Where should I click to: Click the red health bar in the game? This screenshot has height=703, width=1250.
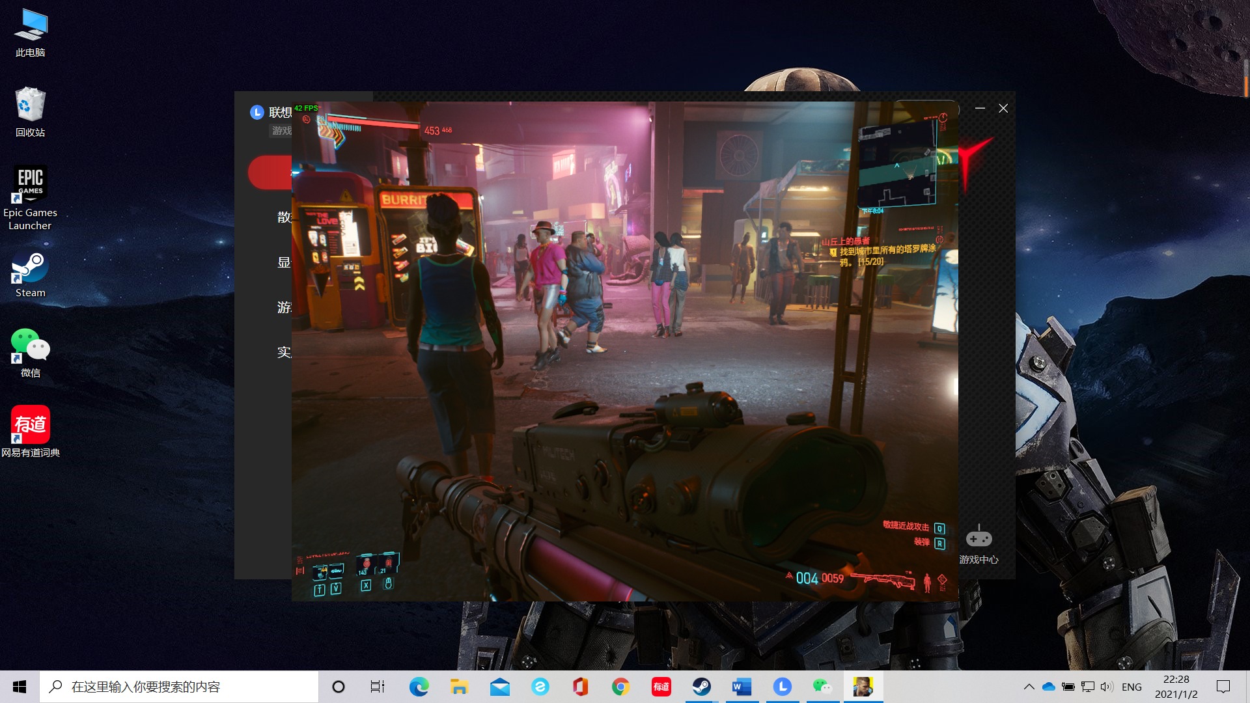coord(373,122)
